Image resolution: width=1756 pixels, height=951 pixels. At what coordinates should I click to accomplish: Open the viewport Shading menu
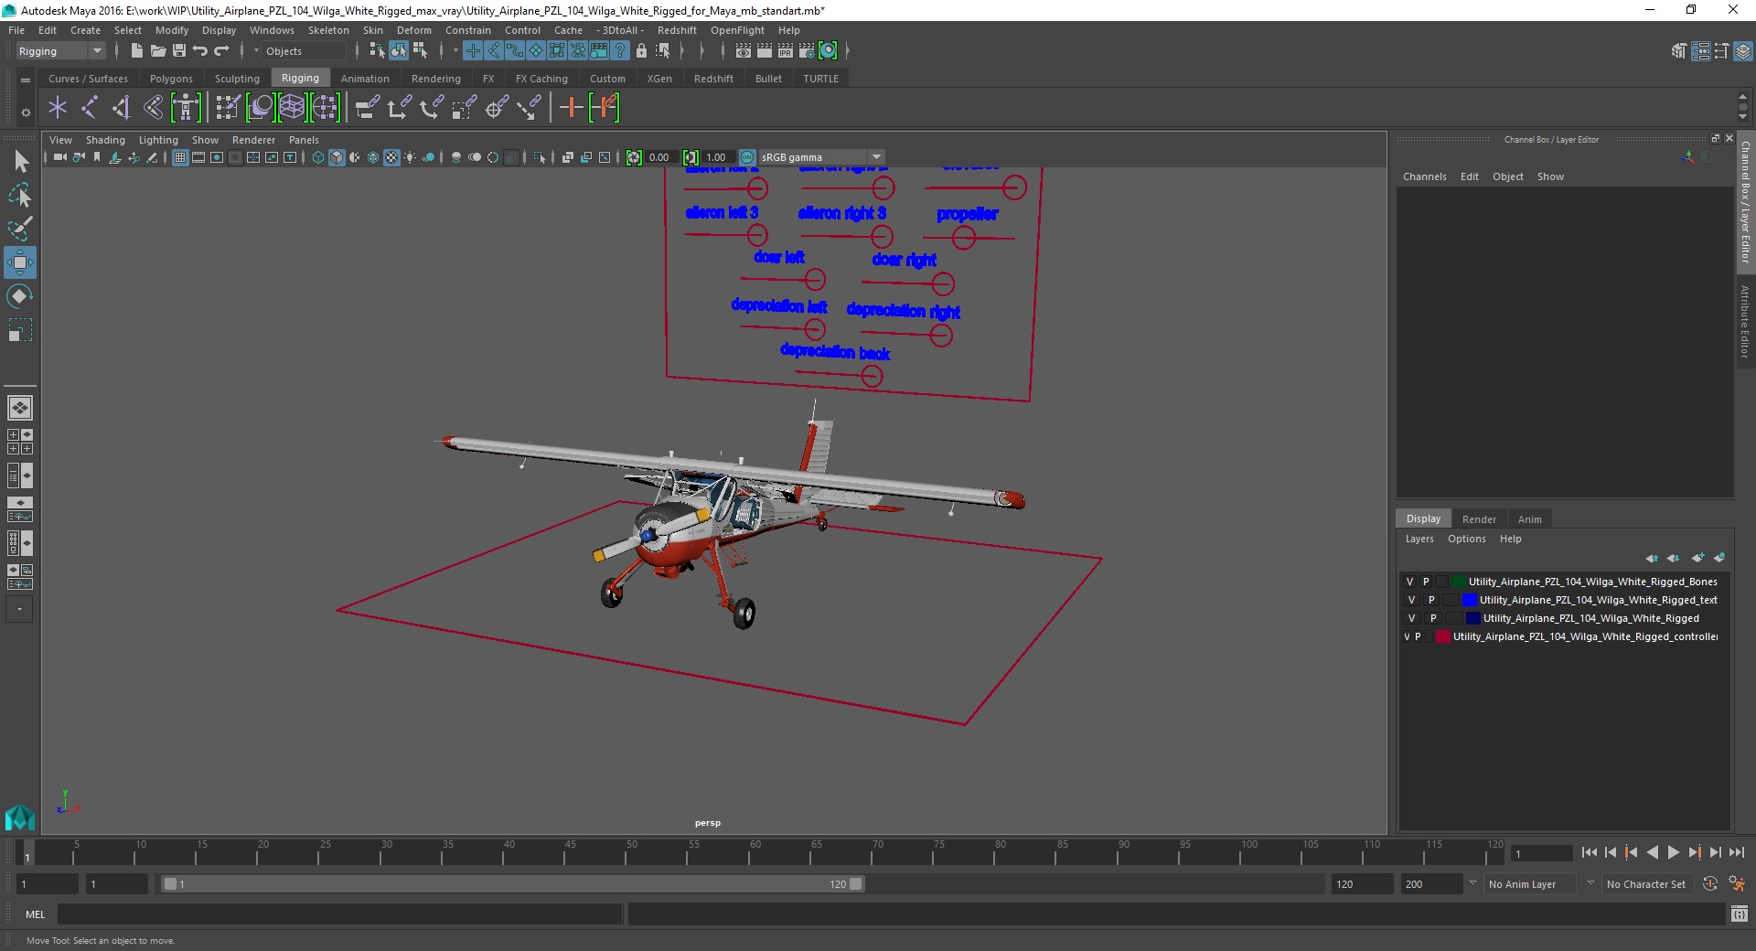105,140
